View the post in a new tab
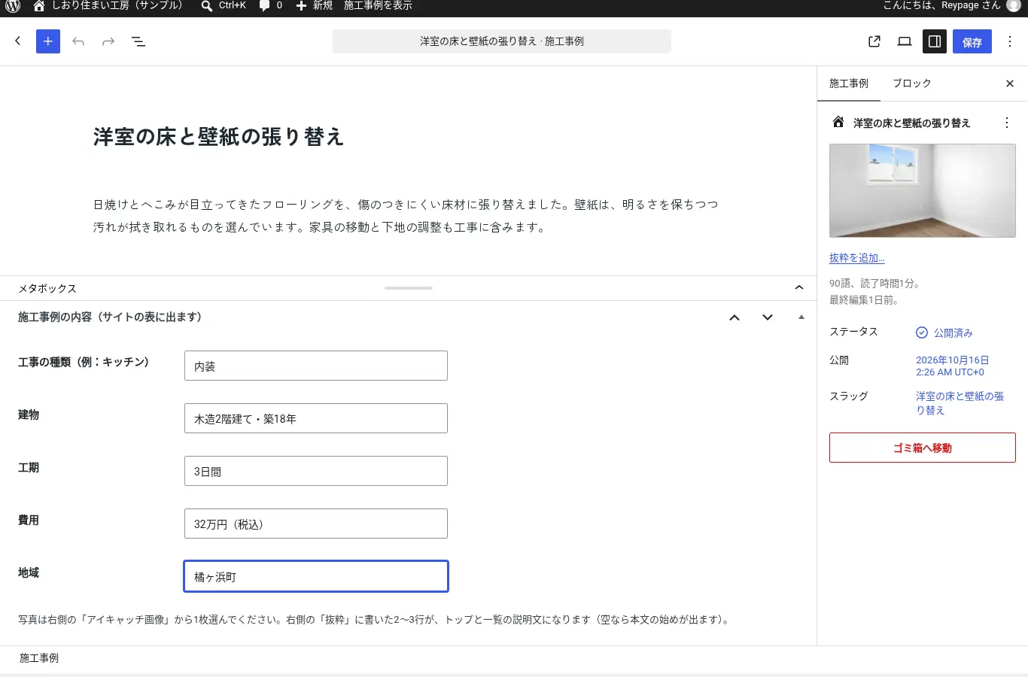The image size is (1028, 677). [x=874, y=41]
